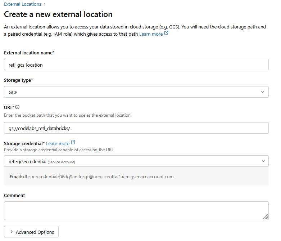Click the Comment field label
281x241 pixels.
(x=14, y=195)
